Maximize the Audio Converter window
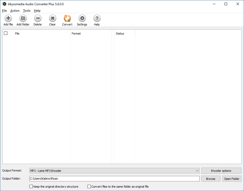Viewport: 244px width, 191px height. click(226, 4)
